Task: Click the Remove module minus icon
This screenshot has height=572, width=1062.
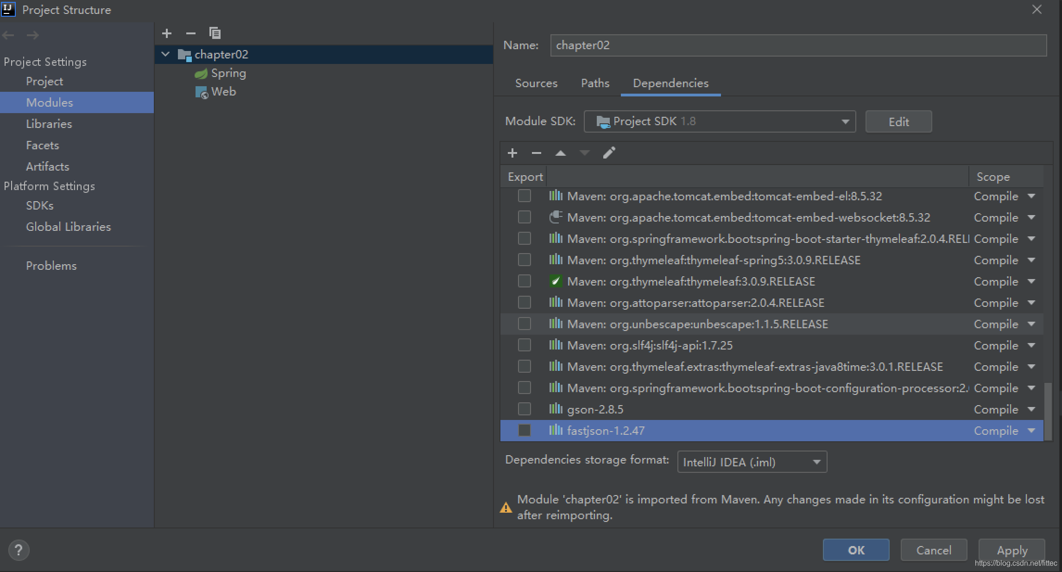Action: point(190,33)
